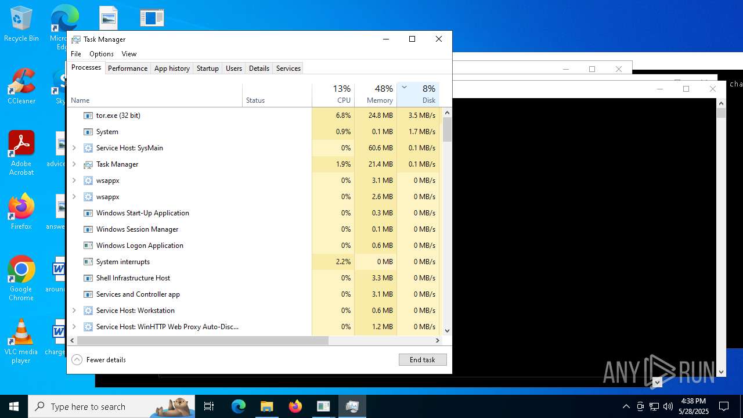Click the console window scroll up arrow

point(722,102)
